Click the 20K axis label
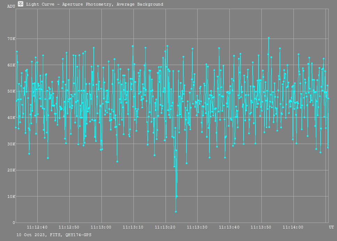The width and height of the screenshot is (337, 241). point(12,170)
